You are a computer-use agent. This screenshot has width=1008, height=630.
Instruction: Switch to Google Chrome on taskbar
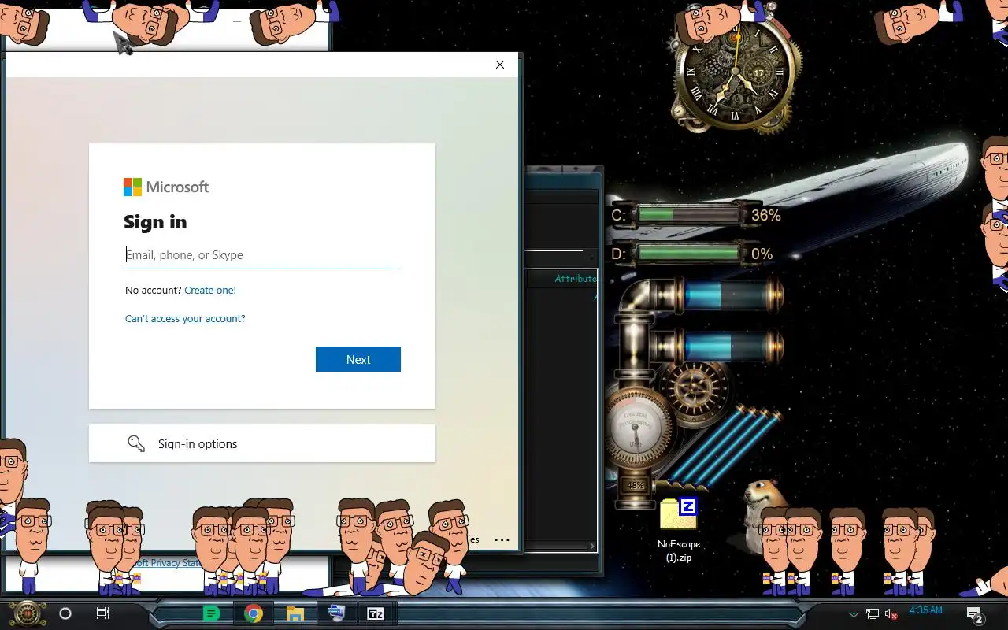[x=254, y=613]
